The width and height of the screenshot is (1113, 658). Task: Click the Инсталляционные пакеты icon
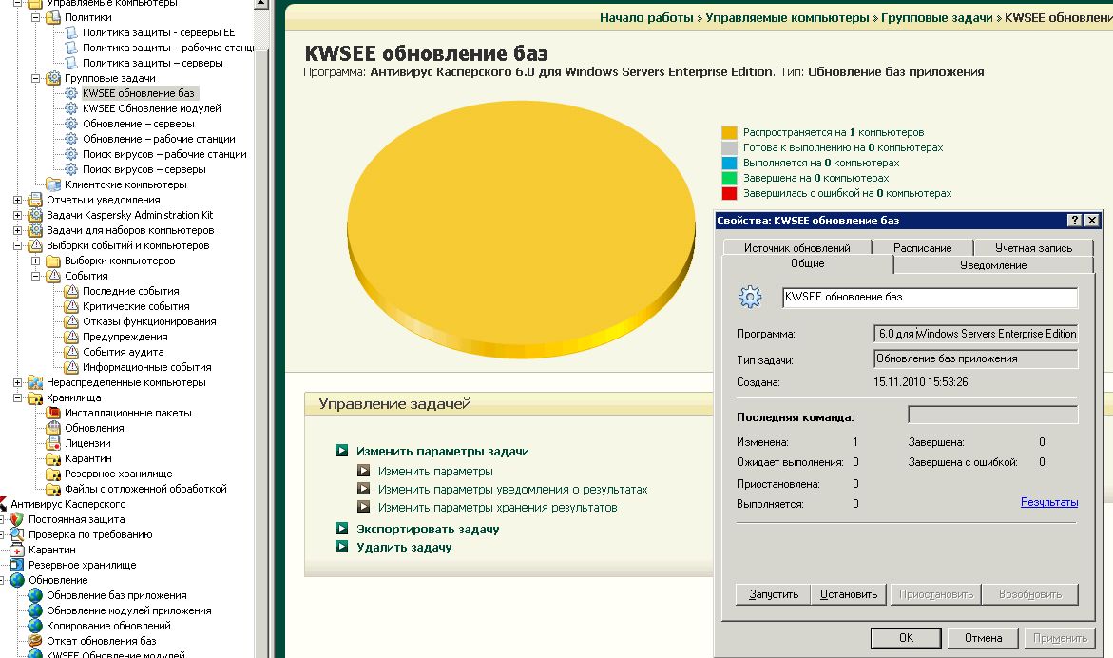coord(53,413)
